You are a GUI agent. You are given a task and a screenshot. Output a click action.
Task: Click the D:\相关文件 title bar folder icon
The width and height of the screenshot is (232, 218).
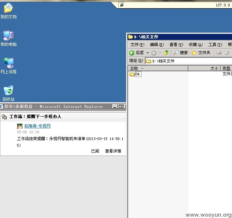point(130,37)
